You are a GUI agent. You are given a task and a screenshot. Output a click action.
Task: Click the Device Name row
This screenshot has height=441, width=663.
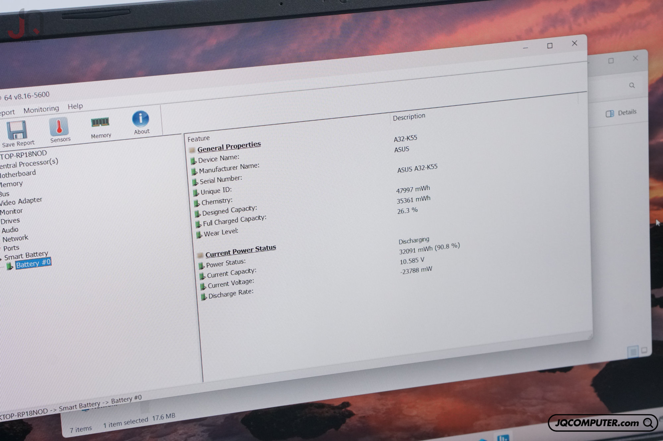(x=218, y=158)
